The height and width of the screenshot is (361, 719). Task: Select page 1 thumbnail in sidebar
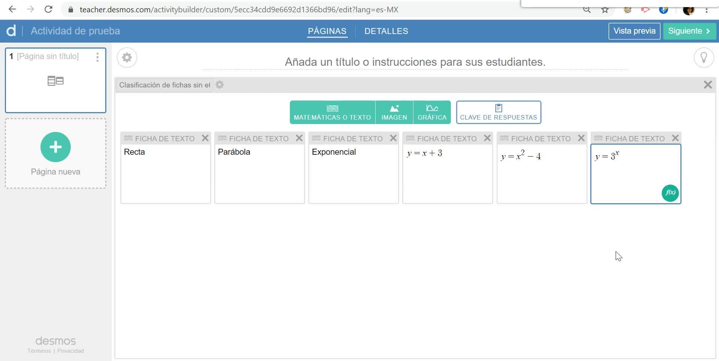point(55,80)
